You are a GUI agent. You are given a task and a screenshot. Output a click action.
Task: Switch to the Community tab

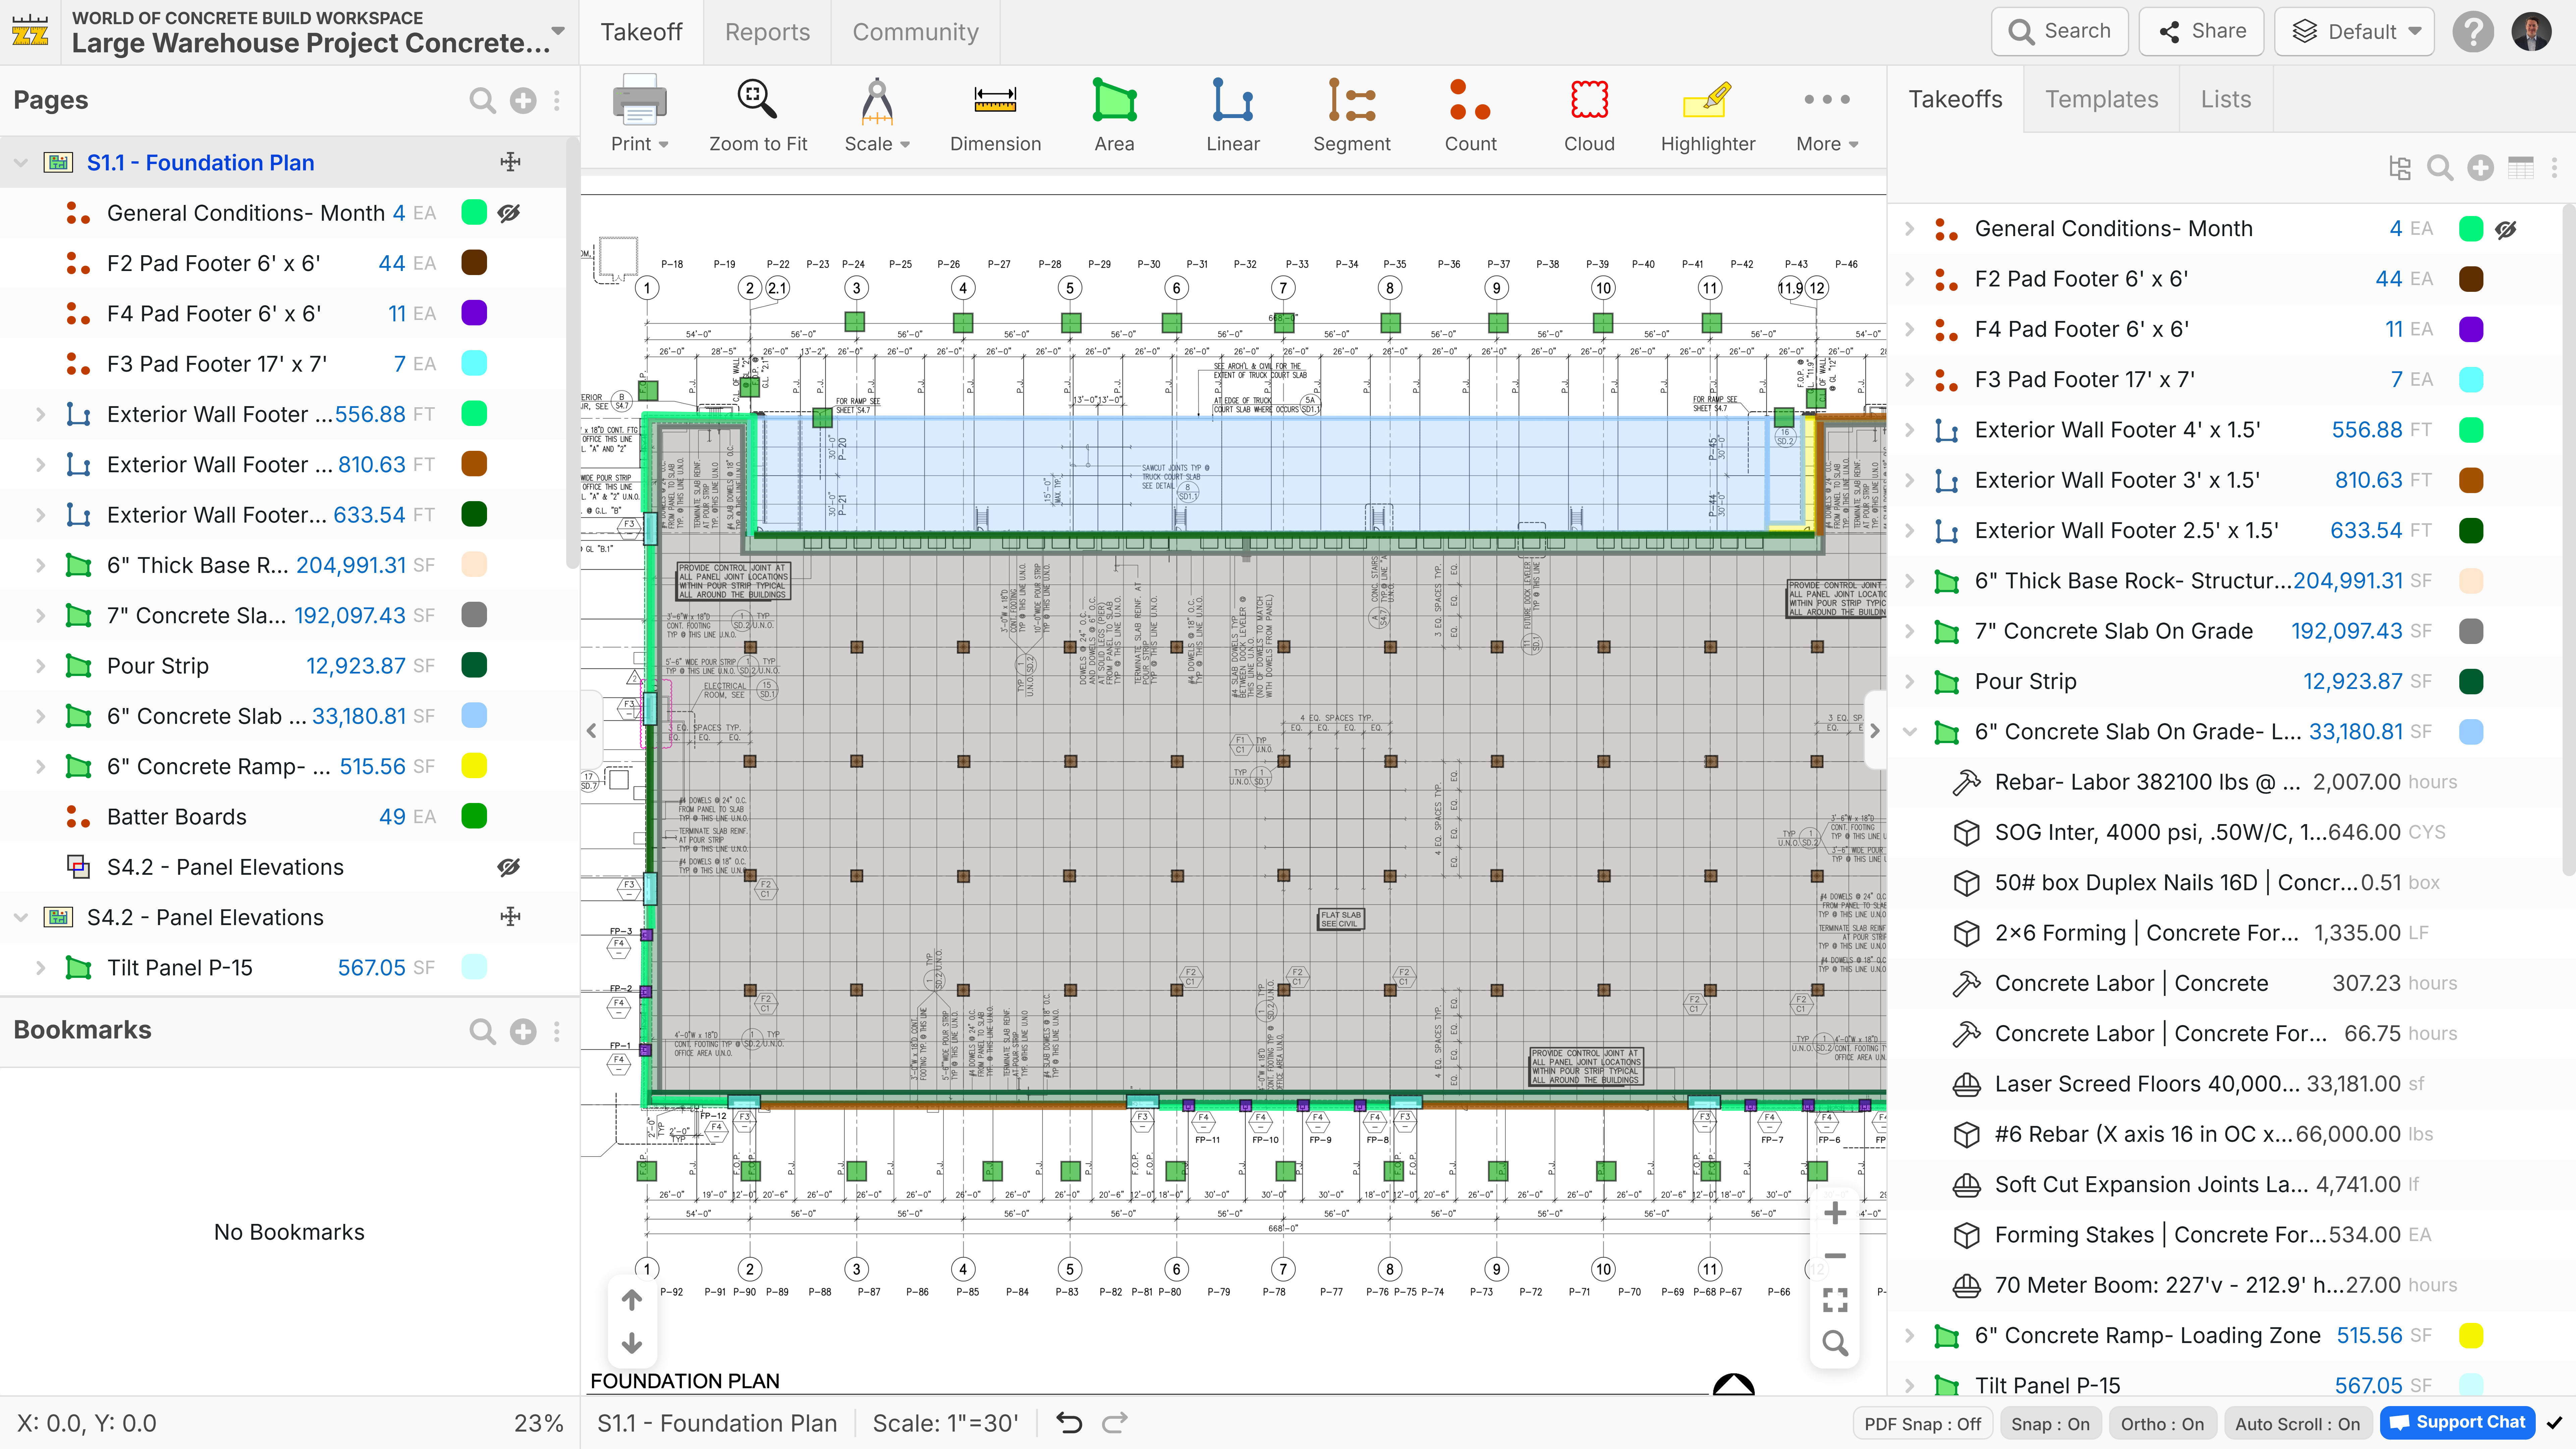tap(915, 32)
